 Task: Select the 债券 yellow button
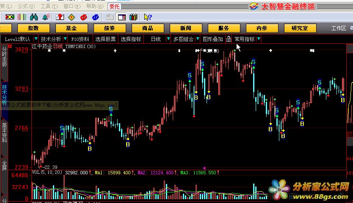[110, 28]
